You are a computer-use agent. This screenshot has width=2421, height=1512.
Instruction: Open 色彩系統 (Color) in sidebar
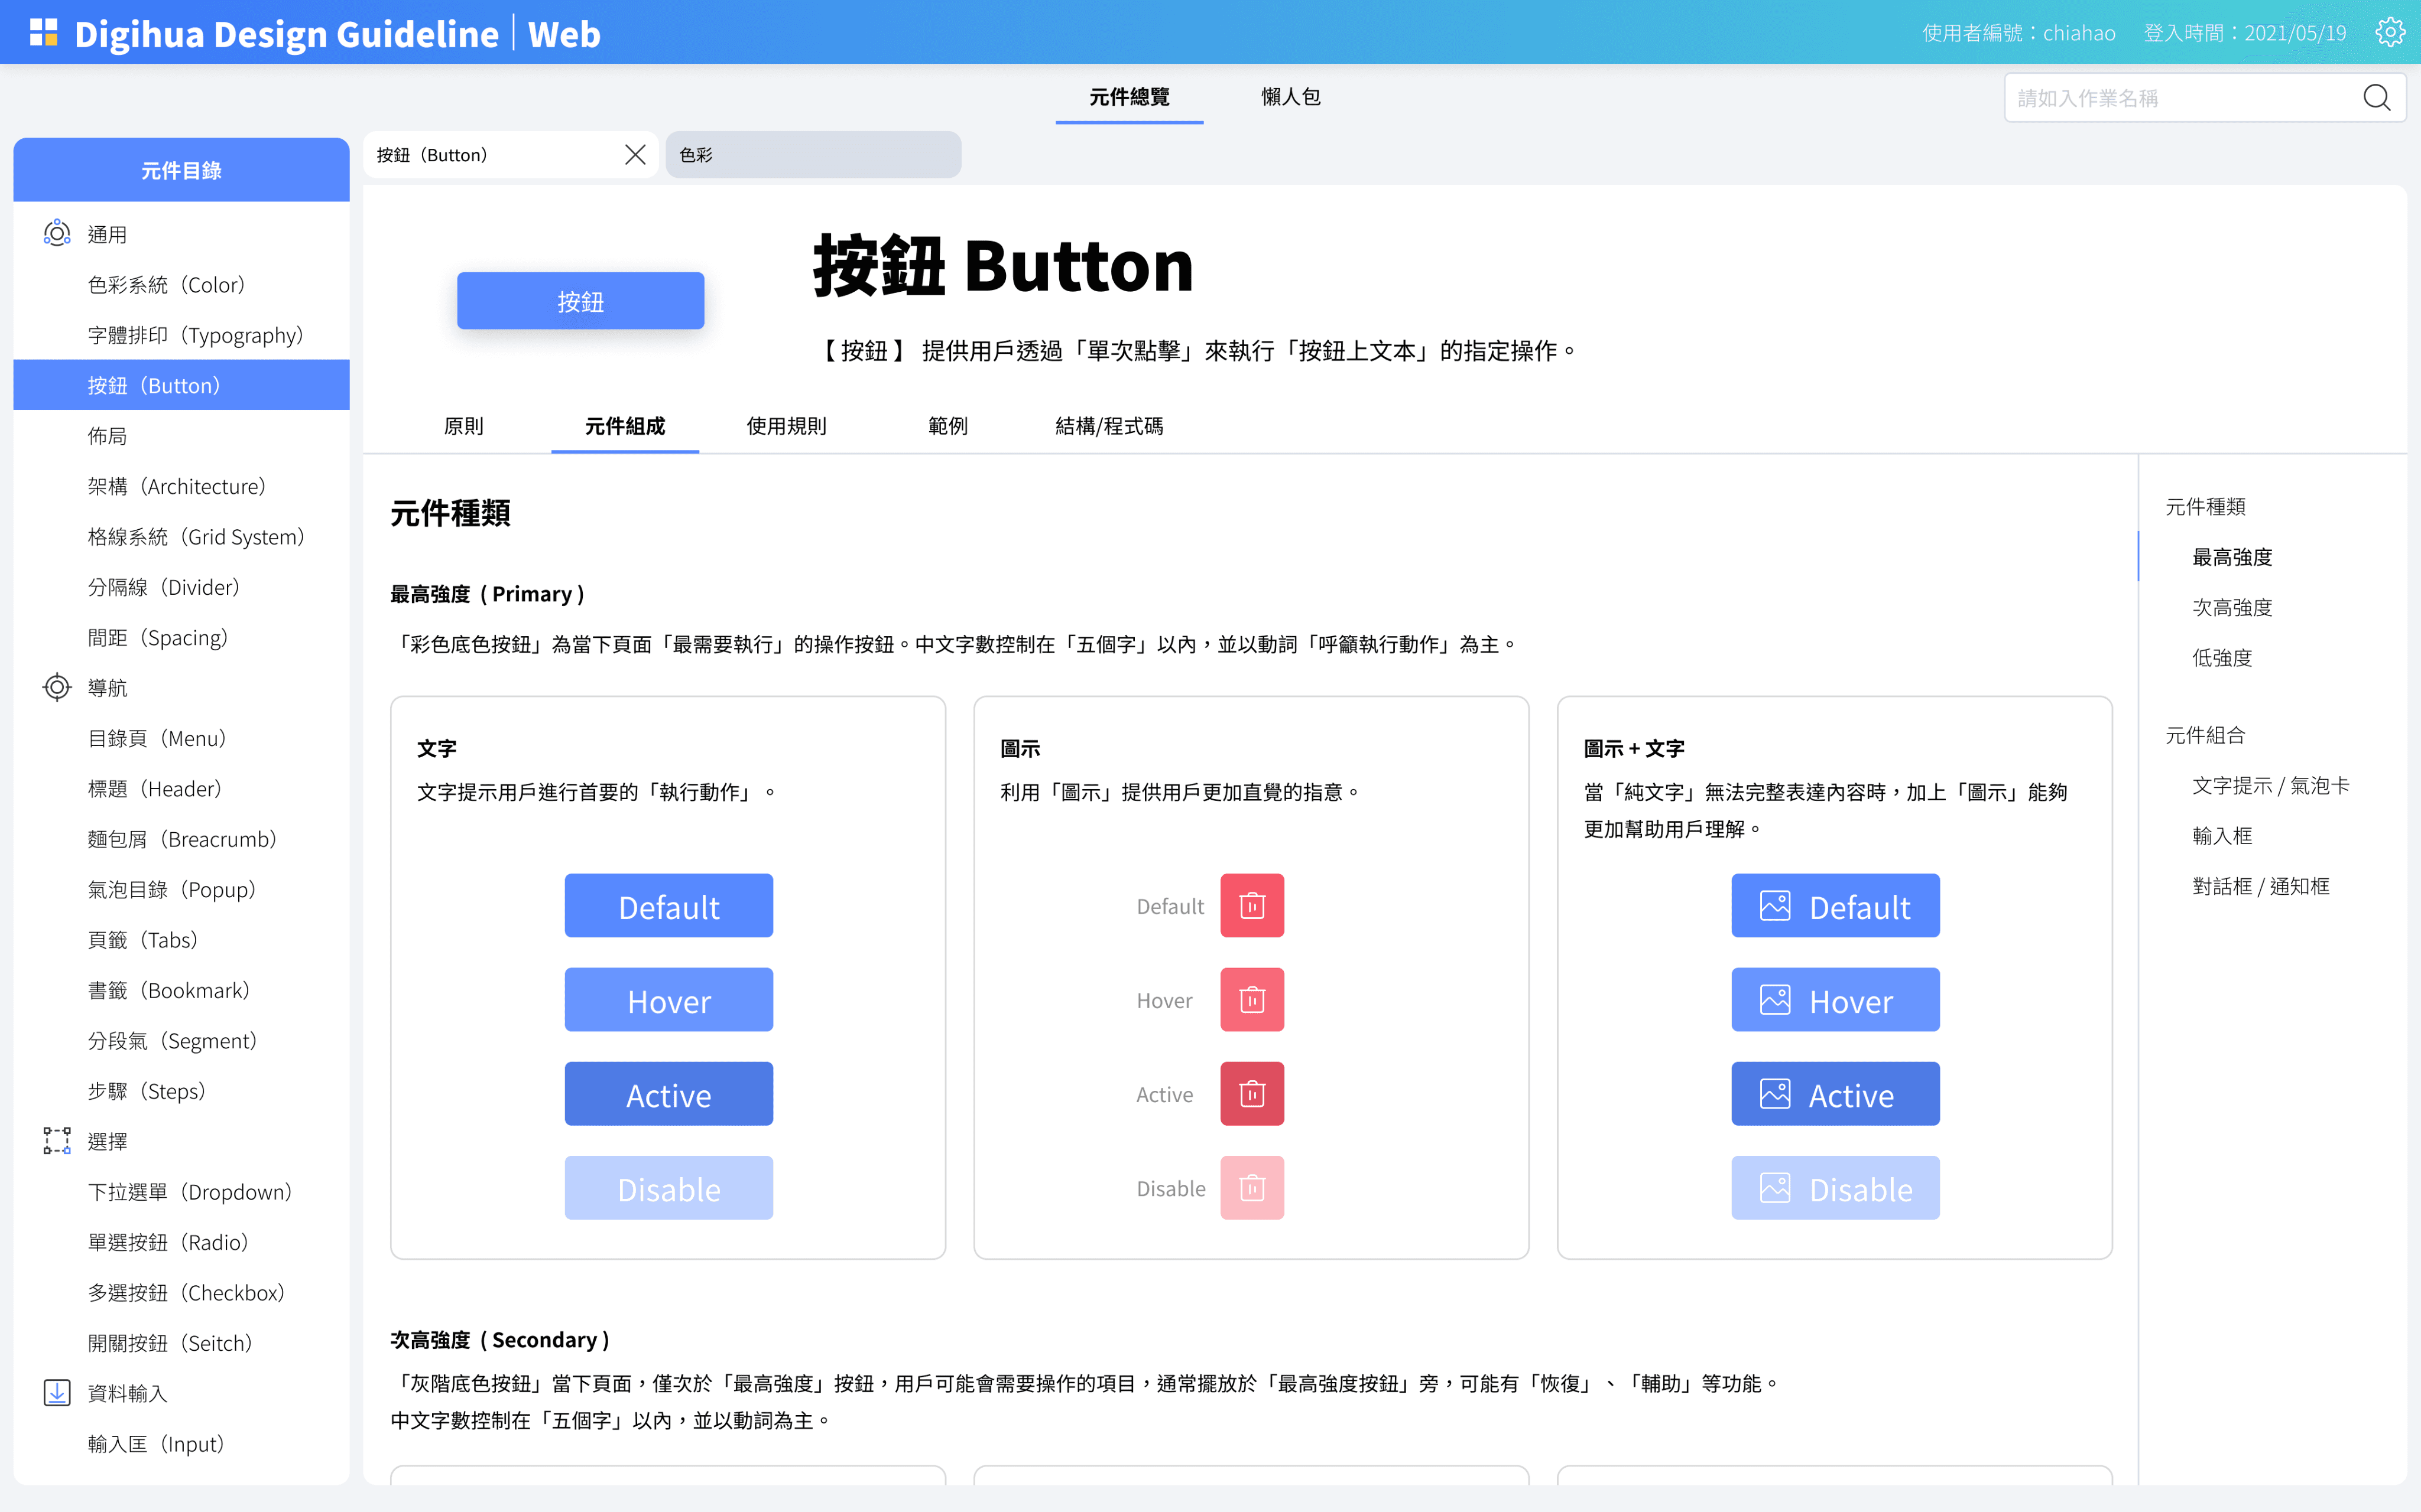[x=167, y=285]
